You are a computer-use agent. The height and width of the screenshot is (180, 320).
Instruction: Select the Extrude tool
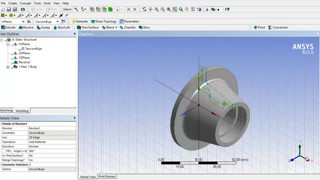tap(8, 27)
